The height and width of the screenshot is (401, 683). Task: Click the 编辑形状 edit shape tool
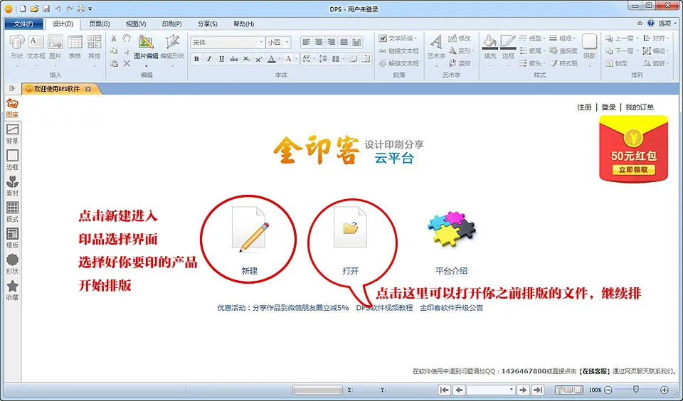[x=172, y=48]
